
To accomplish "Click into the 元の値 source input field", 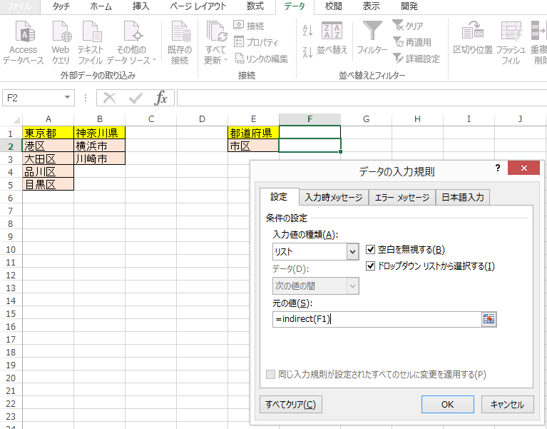I will tap(377, 319).
